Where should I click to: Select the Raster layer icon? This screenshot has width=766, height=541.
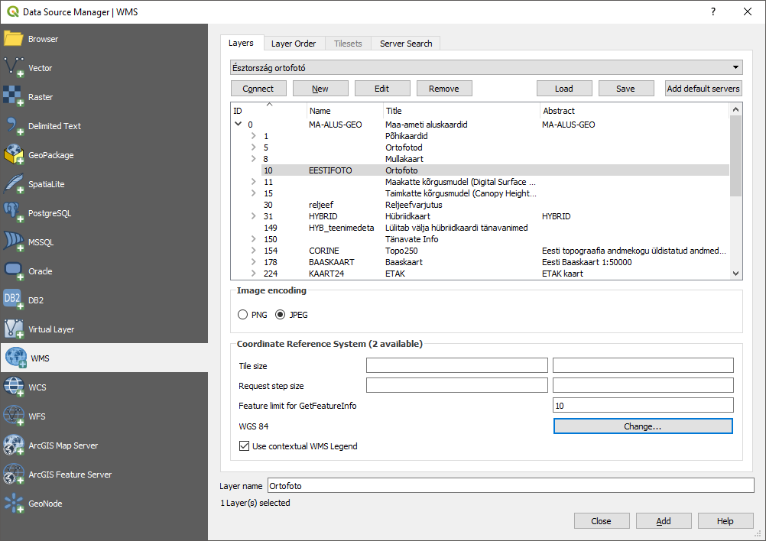click(x=13, y=97)
